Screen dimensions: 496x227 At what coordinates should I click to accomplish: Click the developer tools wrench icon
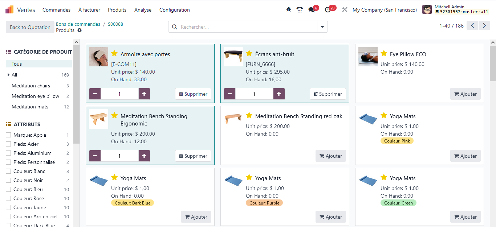pos(345,9)
